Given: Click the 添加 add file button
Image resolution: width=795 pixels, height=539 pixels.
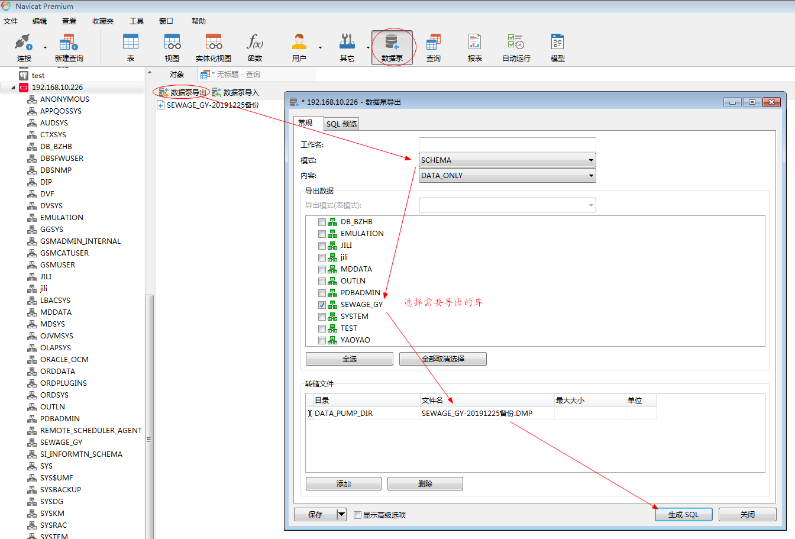Looking at the screenshot, I should pos(344,484).
